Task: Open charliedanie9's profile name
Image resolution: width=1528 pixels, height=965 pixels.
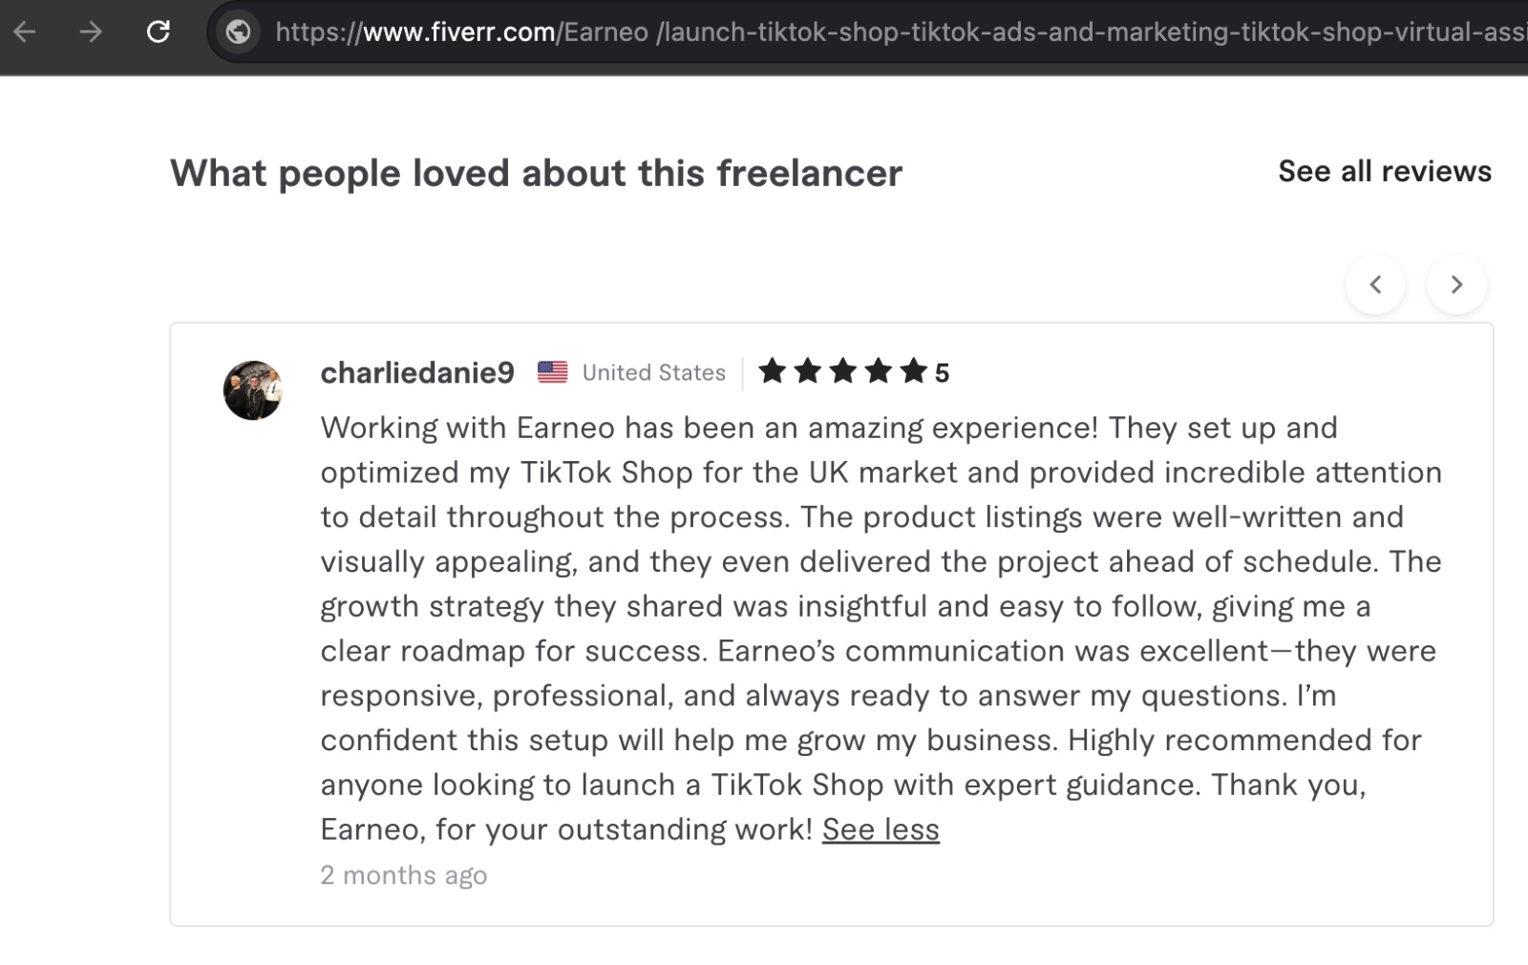Action: 417,372
